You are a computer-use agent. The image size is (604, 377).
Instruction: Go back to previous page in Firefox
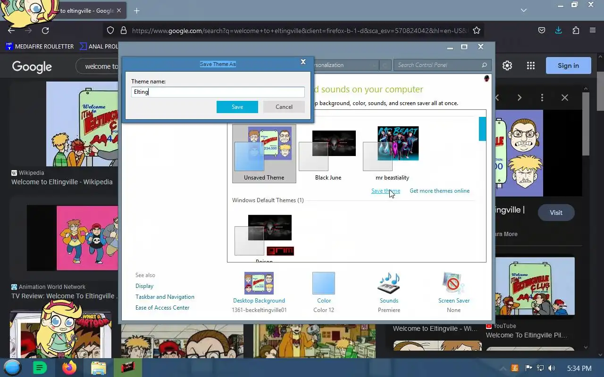(x=11, y=30)
